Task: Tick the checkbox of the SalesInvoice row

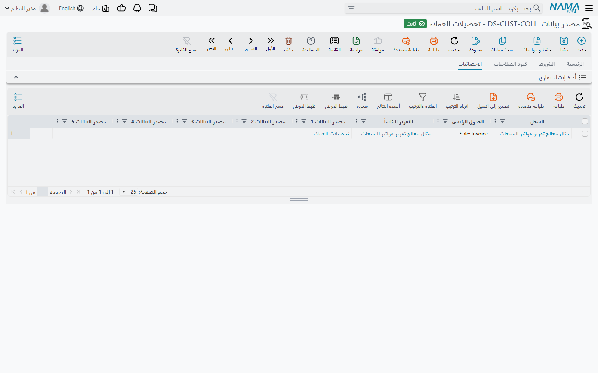Action: coord(585,134)
